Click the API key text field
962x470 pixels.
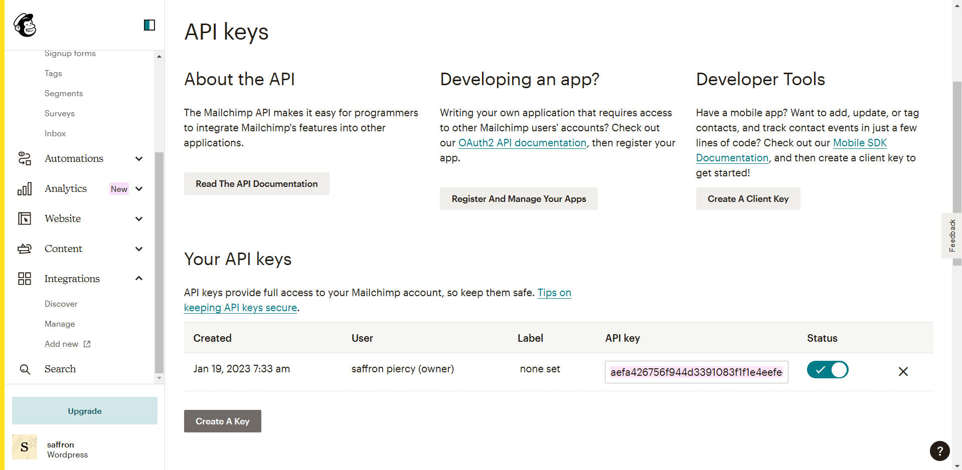(696, 372)
